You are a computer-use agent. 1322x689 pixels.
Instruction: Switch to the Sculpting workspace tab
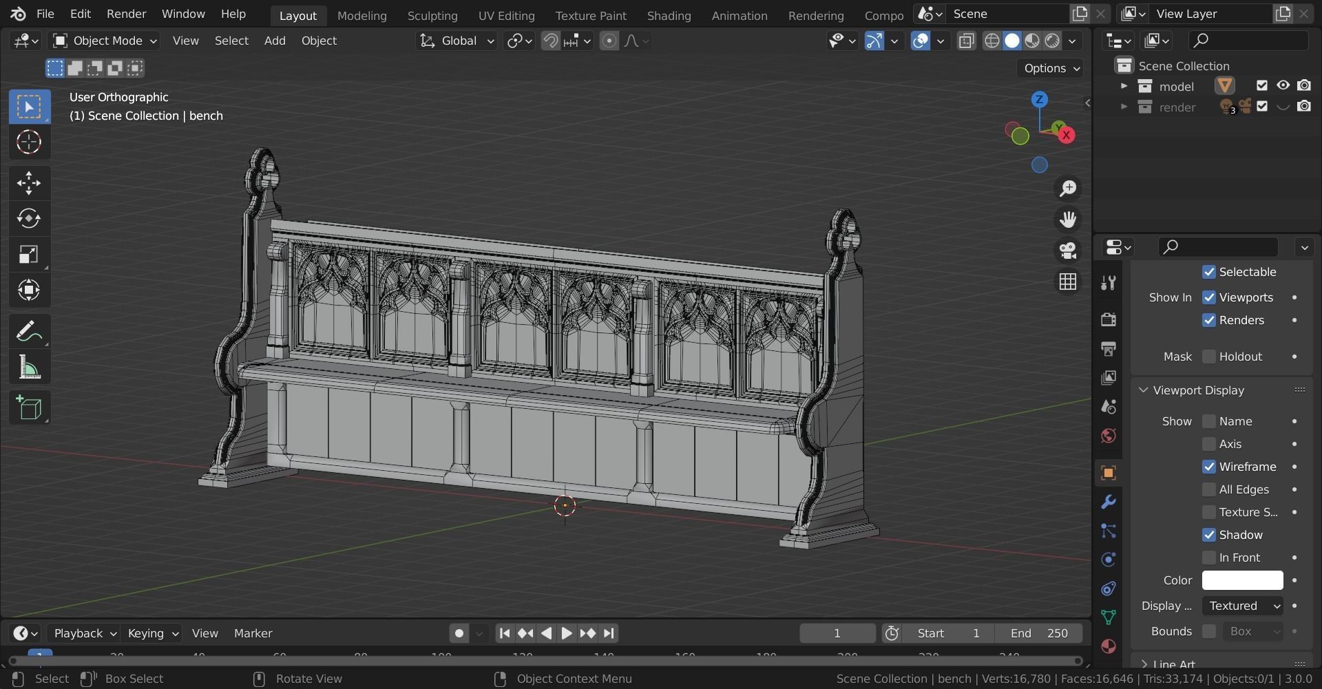pyautogui.click(x=432, y=15)
